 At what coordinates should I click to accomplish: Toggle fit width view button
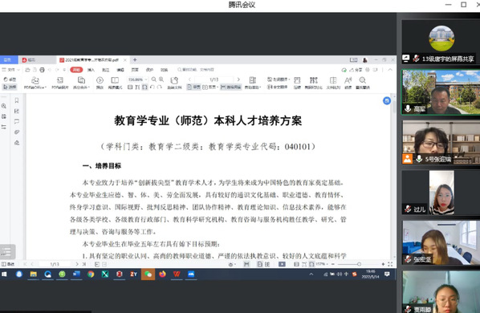pos(137,87)
